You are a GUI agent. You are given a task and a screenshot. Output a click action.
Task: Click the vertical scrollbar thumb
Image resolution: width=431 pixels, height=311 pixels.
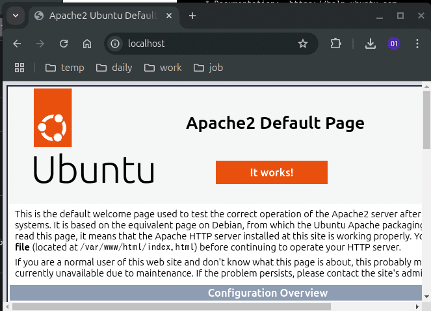(426, 120)
